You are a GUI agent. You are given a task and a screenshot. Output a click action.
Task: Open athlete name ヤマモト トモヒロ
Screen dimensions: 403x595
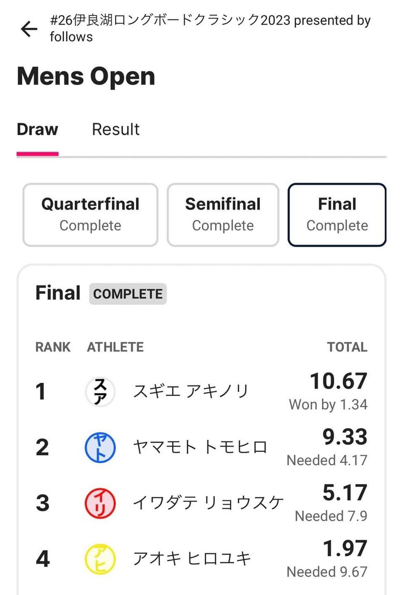[200, 447]
